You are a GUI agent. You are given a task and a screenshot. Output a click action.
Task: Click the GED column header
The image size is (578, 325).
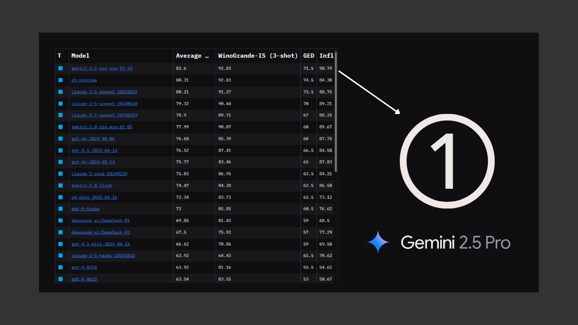[309, 56]
